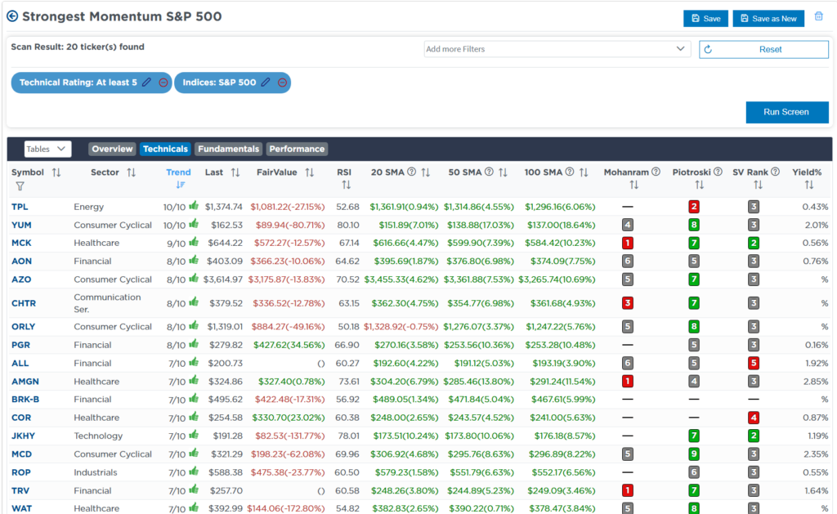
Task: Click the ROP ticker symbol
Action: [20, 472]
